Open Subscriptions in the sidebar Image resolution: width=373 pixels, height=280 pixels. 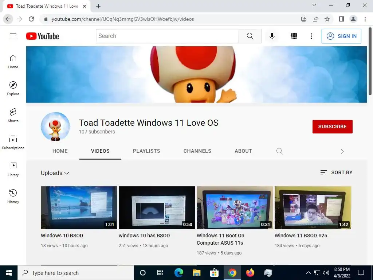click(13, 143)
